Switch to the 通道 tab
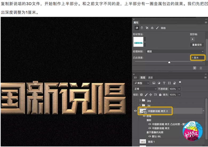 tap(150, 78)
